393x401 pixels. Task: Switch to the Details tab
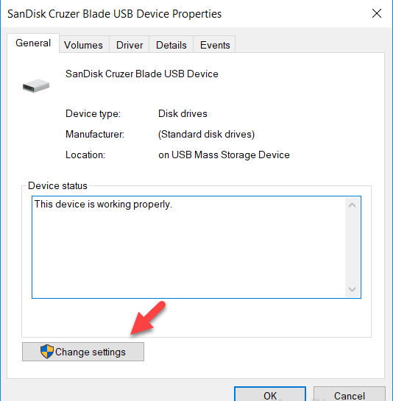(171, 45)
